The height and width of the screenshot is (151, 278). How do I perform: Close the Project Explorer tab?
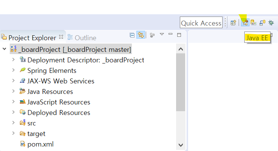(61, 37)
